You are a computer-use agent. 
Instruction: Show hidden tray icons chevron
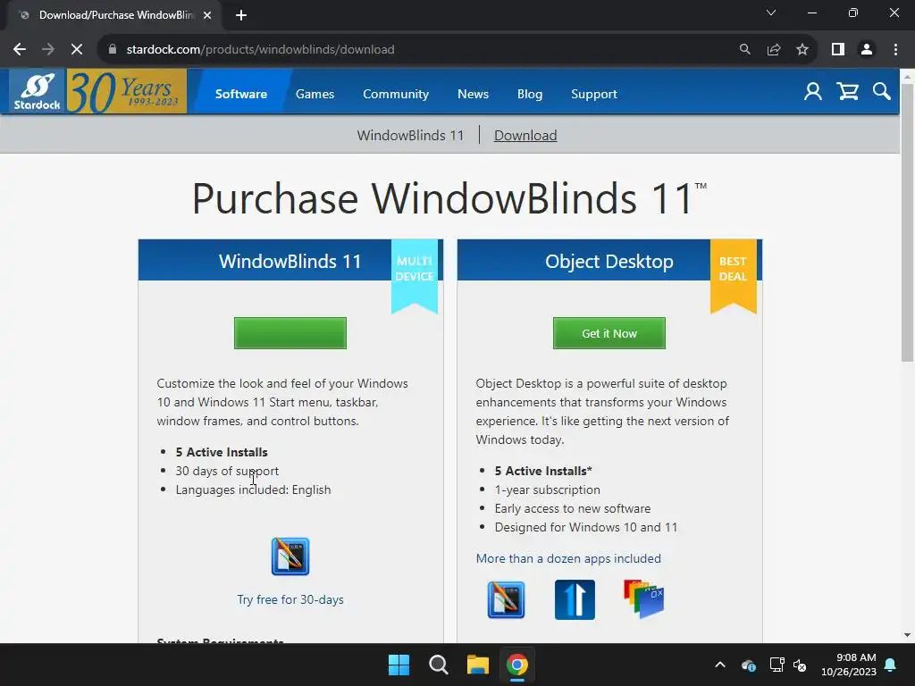click(x=720, y=665)
